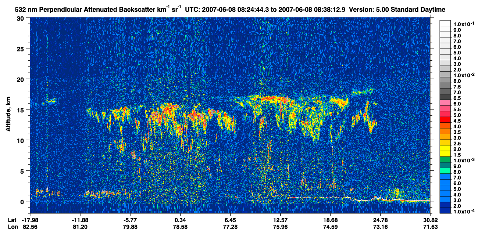Select the green 1.0x10-3 legend swatch

click(445, 160)
